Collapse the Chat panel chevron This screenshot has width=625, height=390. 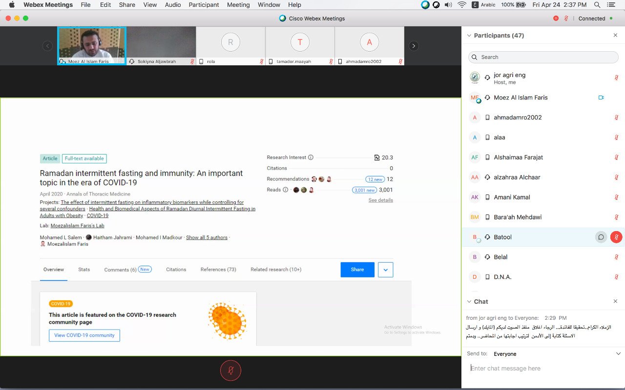click(x=469, y=302)
